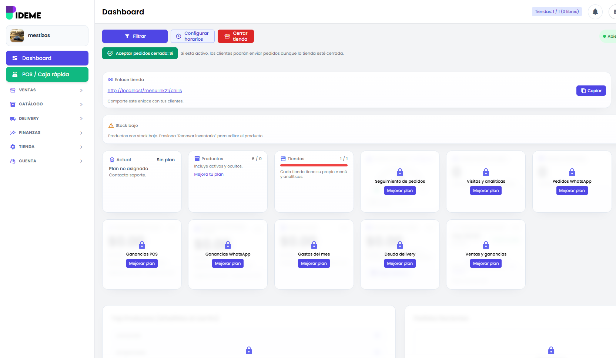Click the 'Sin plan' label
616x358 pixels.
point(166,160)
